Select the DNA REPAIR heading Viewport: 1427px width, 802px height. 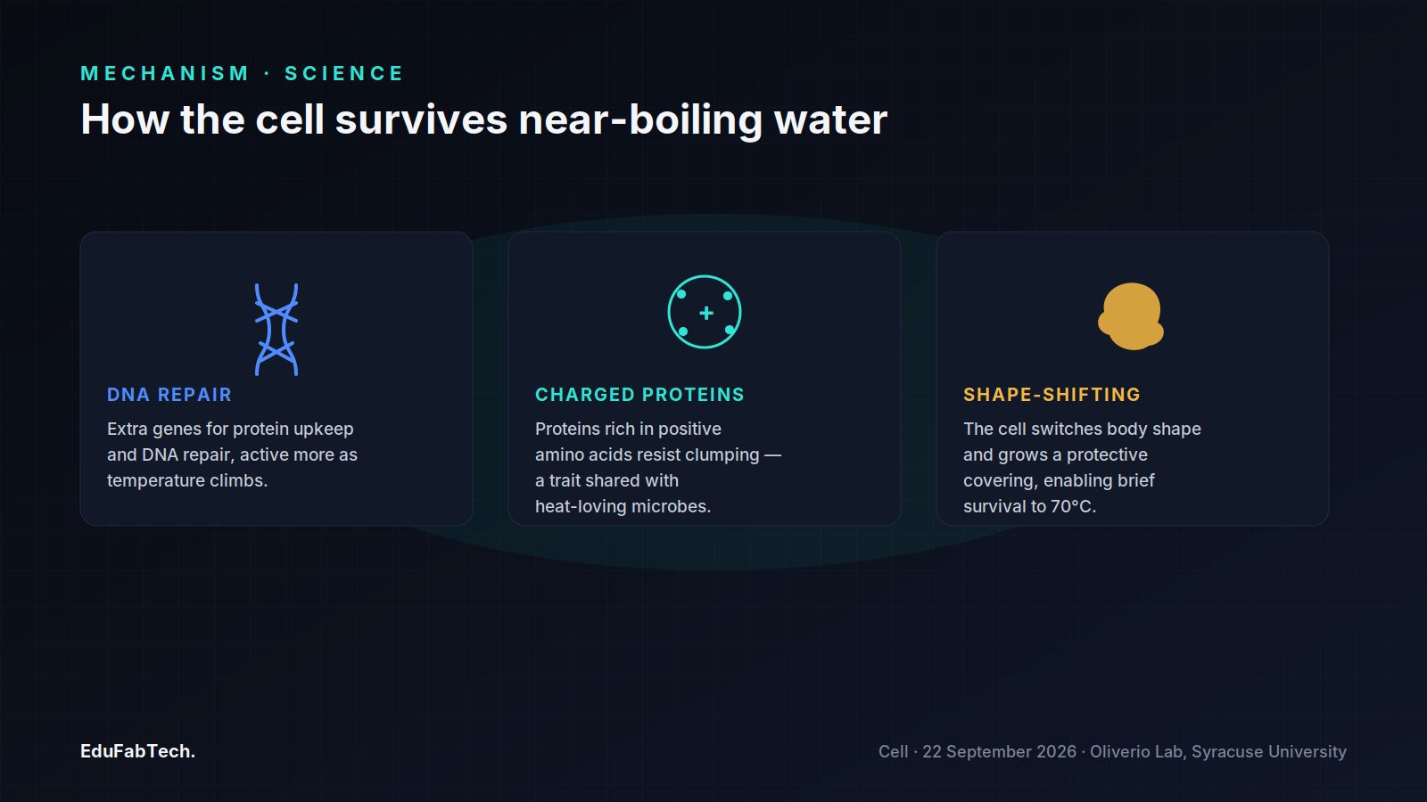point(169,395)
